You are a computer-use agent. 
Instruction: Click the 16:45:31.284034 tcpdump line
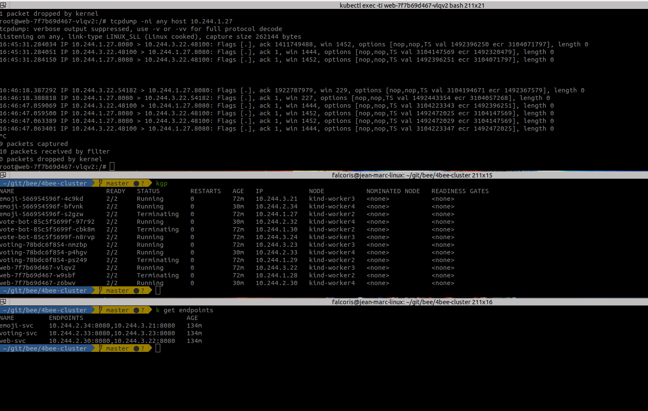[x=294, y=44]
